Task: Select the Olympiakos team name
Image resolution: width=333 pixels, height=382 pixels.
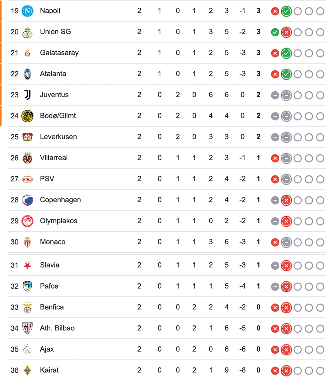Action: click(58, 221)
